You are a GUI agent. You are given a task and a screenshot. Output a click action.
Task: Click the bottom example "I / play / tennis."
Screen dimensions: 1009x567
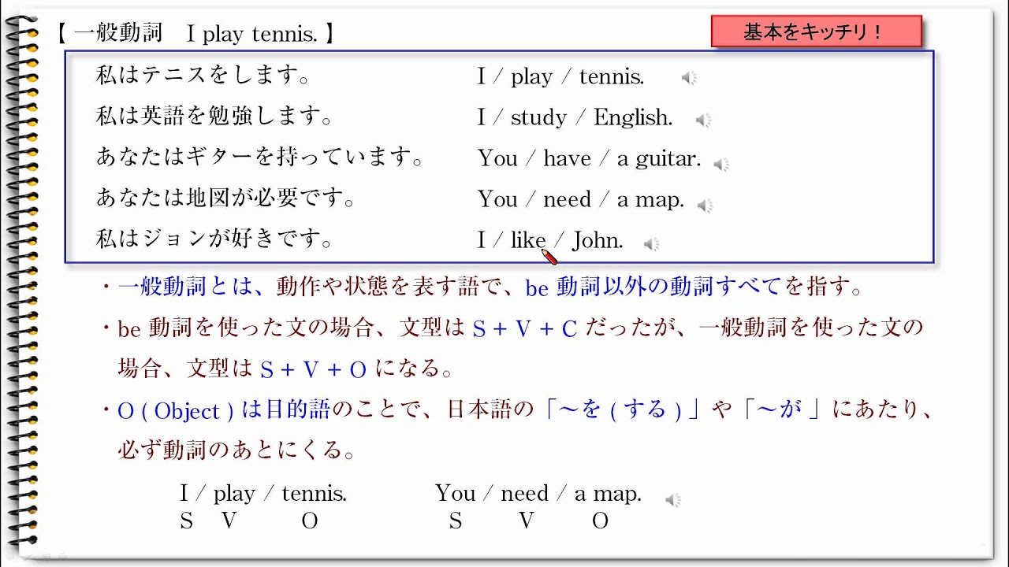(263, 495)
